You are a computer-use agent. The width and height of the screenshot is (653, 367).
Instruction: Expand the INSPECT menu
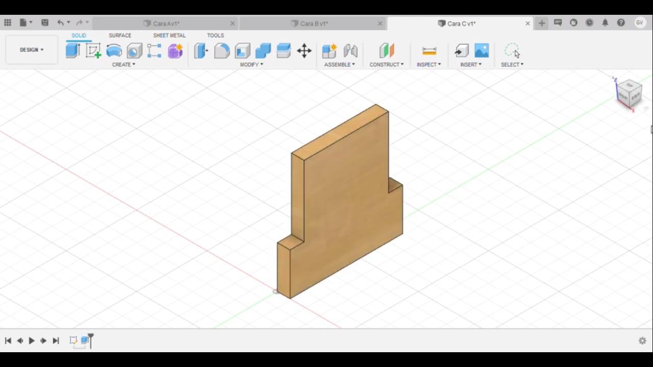(x=429, y=65)
